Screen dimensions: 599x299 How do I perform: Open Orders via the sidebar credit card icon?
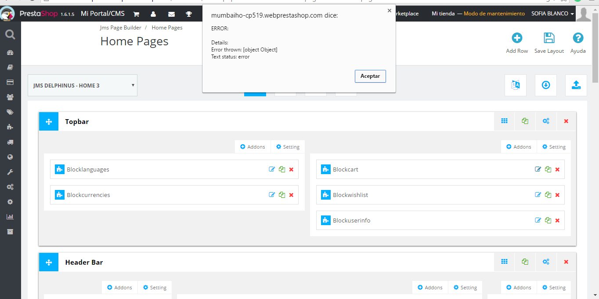tap(10, 82)
